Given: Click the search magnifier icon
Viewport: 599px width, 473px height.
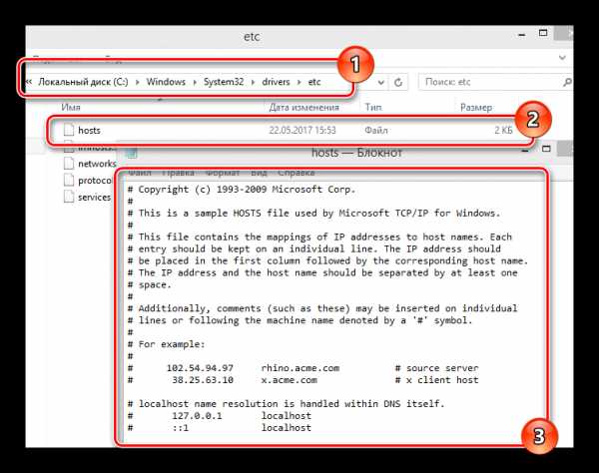Looking at the screenshot, I should click(567, 82).
